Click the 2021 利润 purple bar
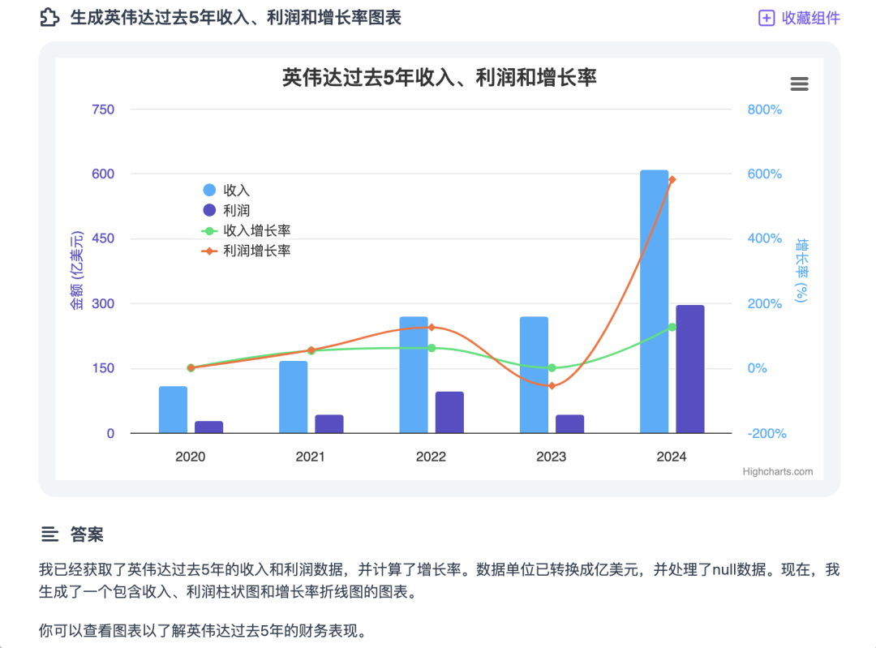This screenshot has width=876, height=648. pos(329,424)
